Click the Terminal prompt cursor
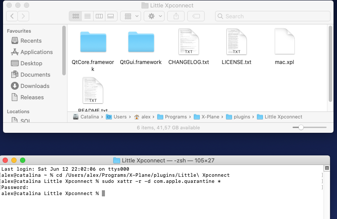The image size is (337, 219). (103, 193)
